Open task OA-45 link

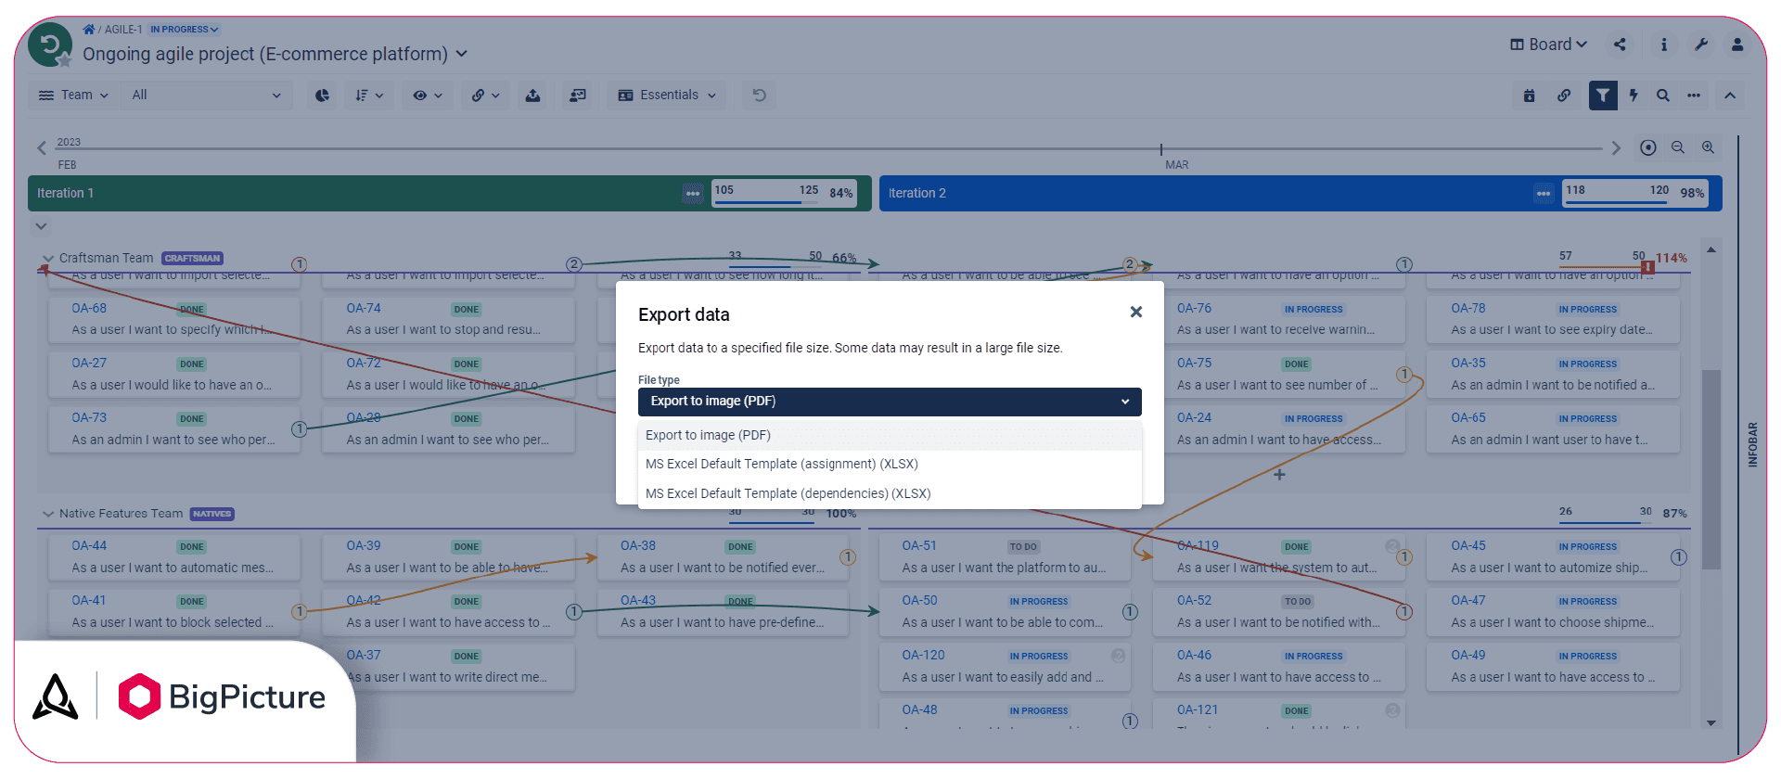pyautogui.click(x=1468, y=545)
